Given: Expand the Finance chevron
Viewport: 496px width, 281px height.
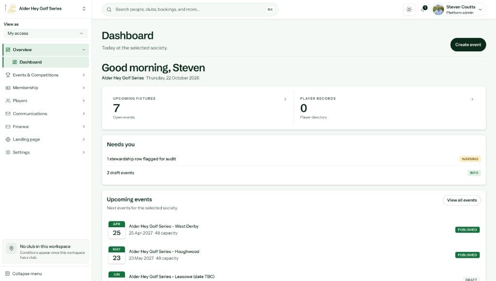Looking at the screenshot, I should coord(84,126).
